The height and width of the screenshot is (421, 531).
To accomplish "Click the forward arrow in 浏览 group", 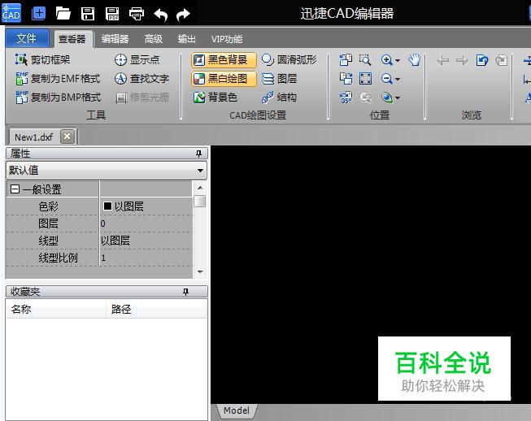I will 462,61.
